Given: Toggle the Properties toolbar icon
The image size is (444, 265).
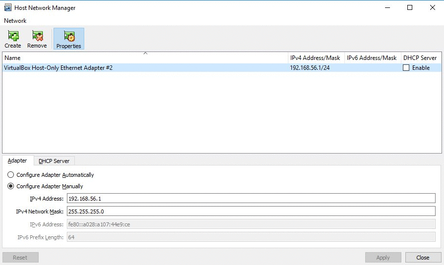Looking at the screenshot, I should 69,39.
